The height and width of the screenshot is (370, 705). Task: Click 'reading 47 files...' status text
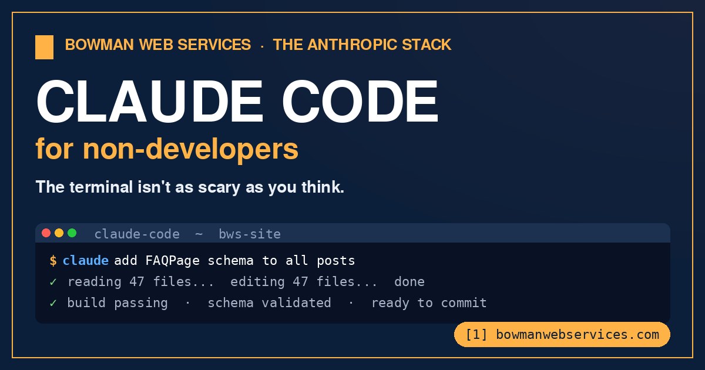coord(141,282)
